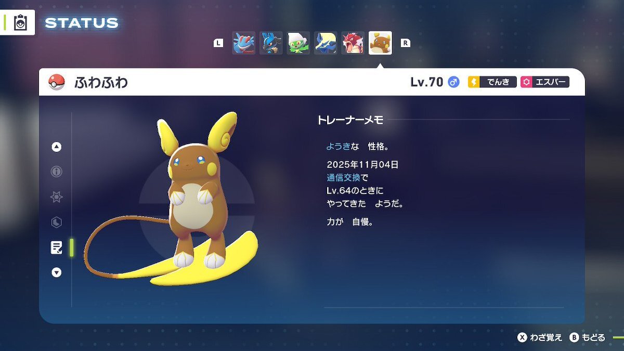Select the first party Pokémon, Feraligatr
624x351 pixels.
(243, 43)
